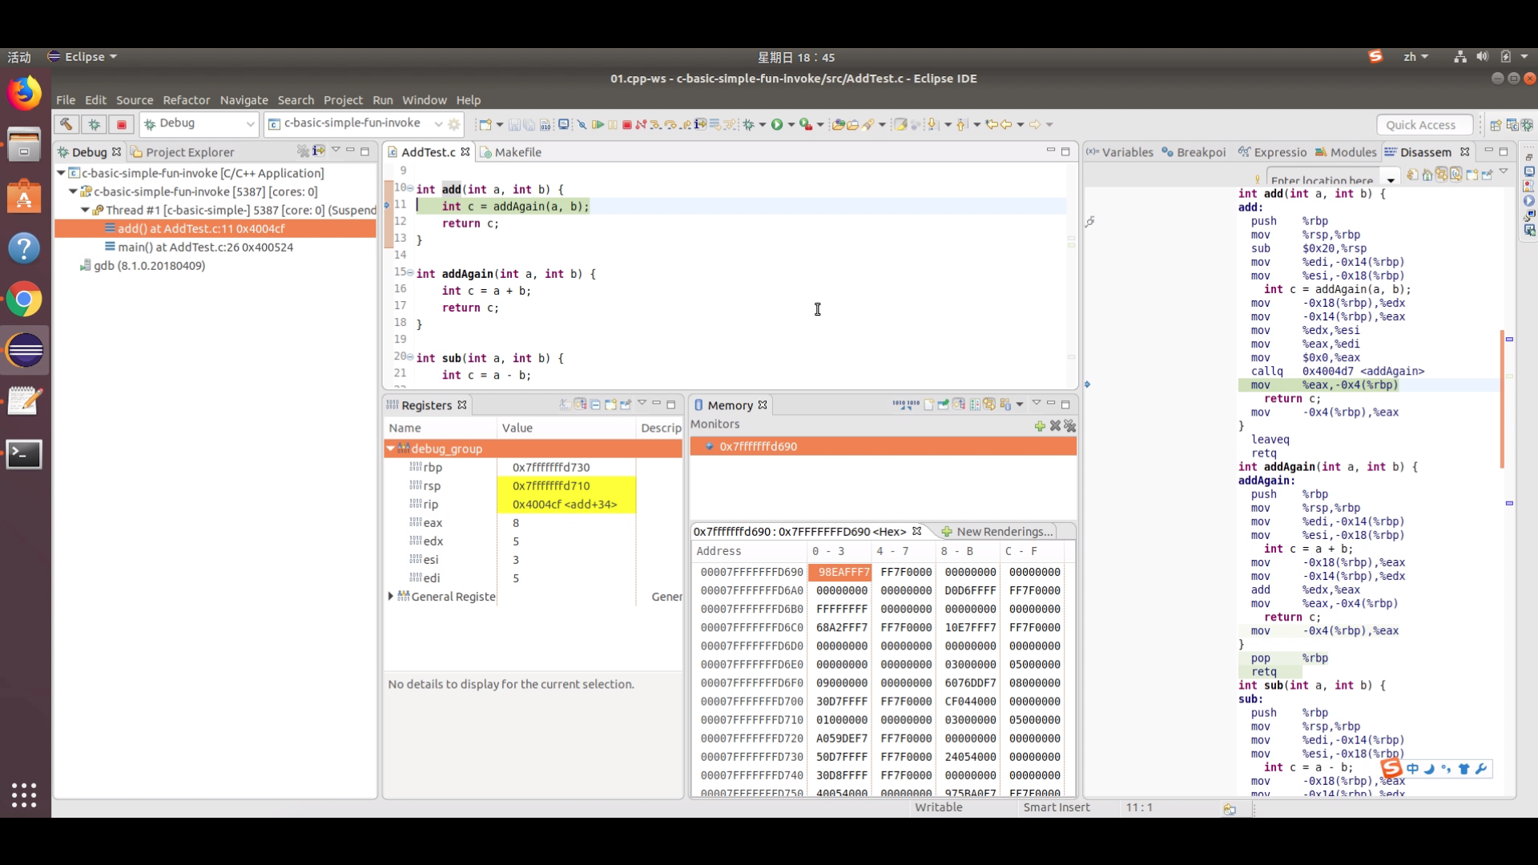Image resolution: width=1538 pixels, height=865 pixels.
Task: Click the Resume debug button
Action: [598, 124]
